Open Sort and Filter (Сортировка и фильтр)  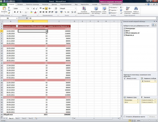click(128, 10)
